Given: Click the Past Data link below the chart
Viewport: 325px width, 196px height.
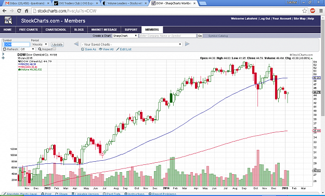Looking at the screenshot, I should pyautogui.click(x=112, y=194).
